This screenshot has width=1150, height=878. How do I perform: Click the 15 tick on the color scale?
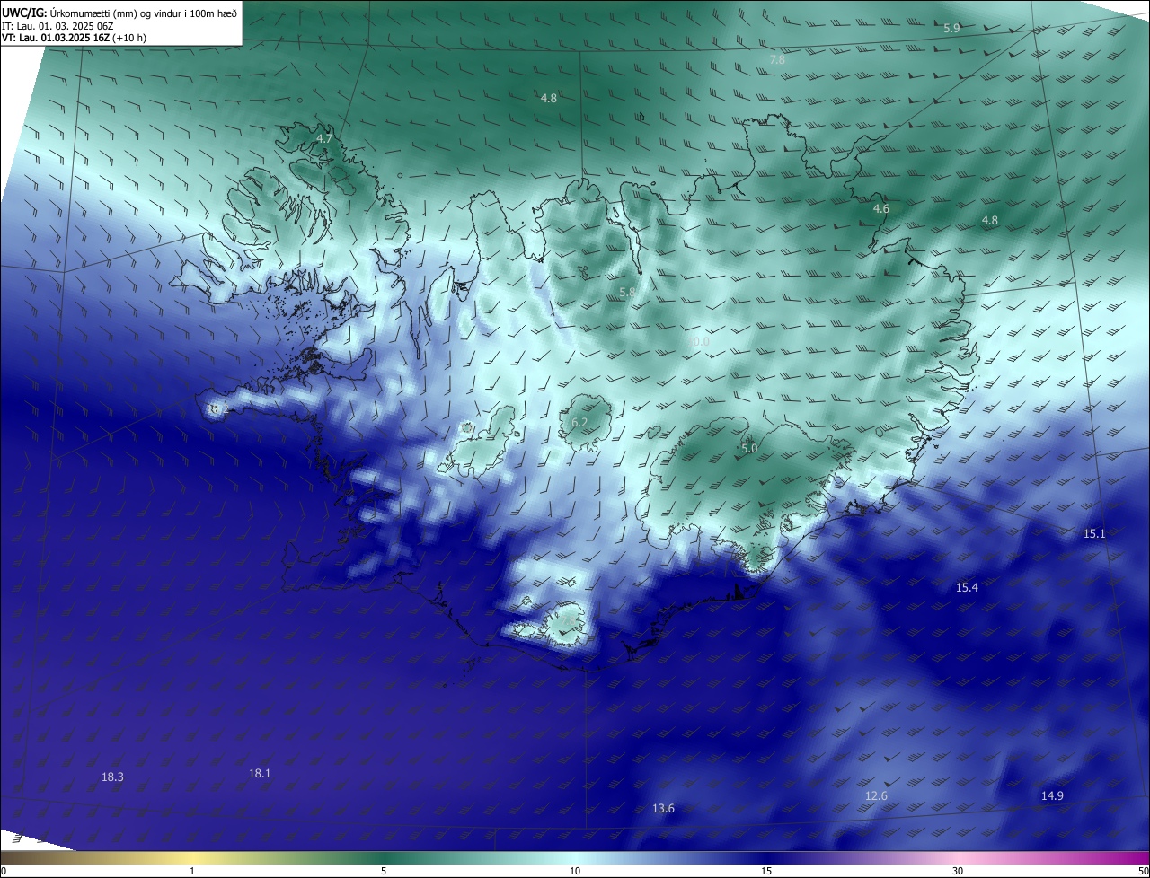pos(766,871)
